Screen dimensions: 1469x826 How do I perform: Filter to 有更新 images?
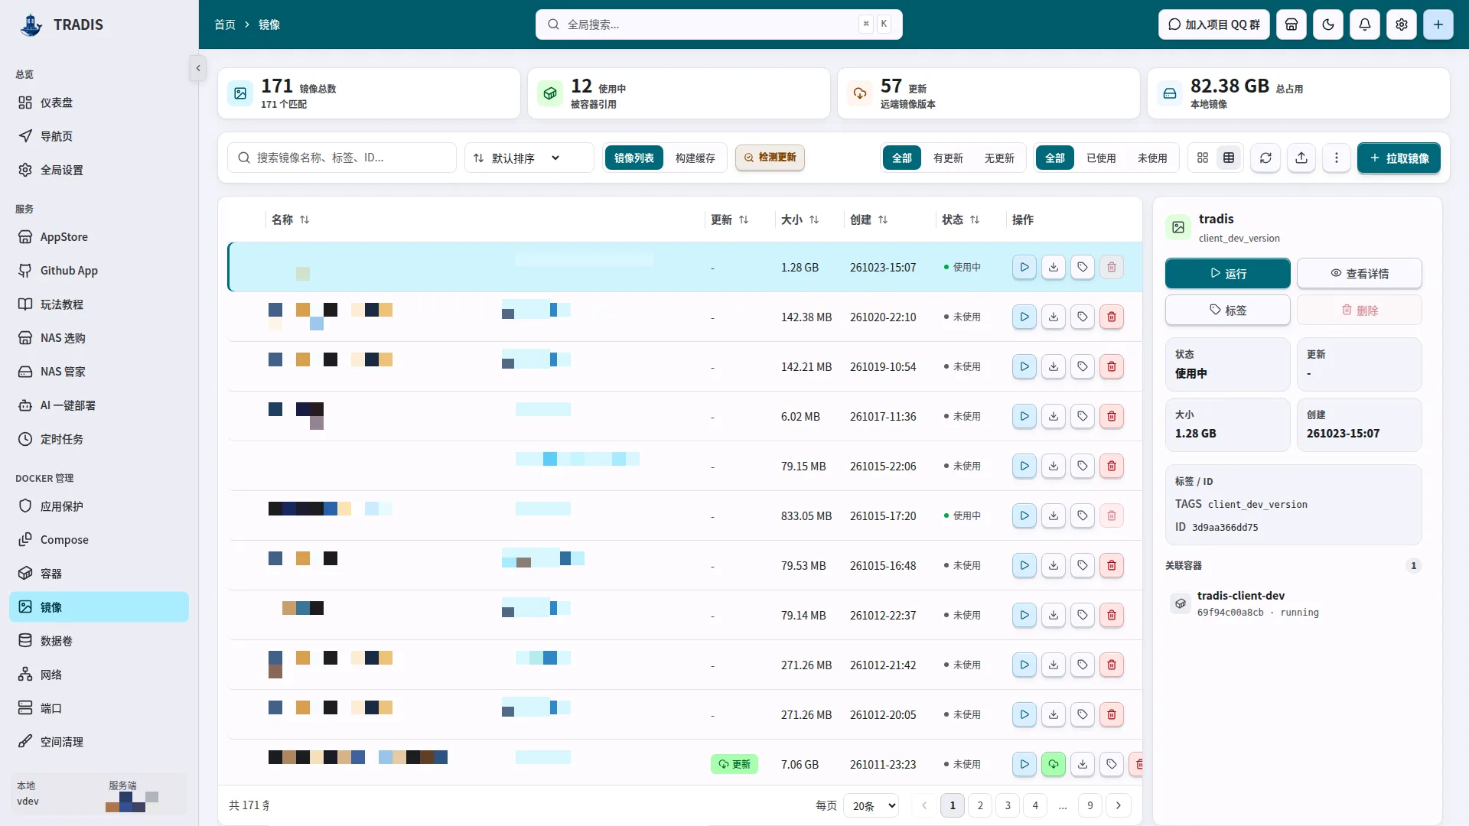948,158
